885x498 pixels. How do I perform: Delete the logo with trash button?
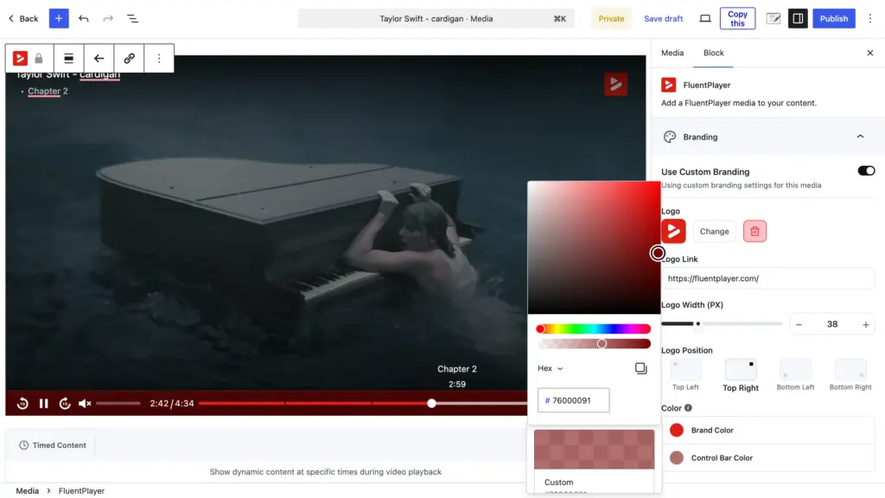(754, 231)
